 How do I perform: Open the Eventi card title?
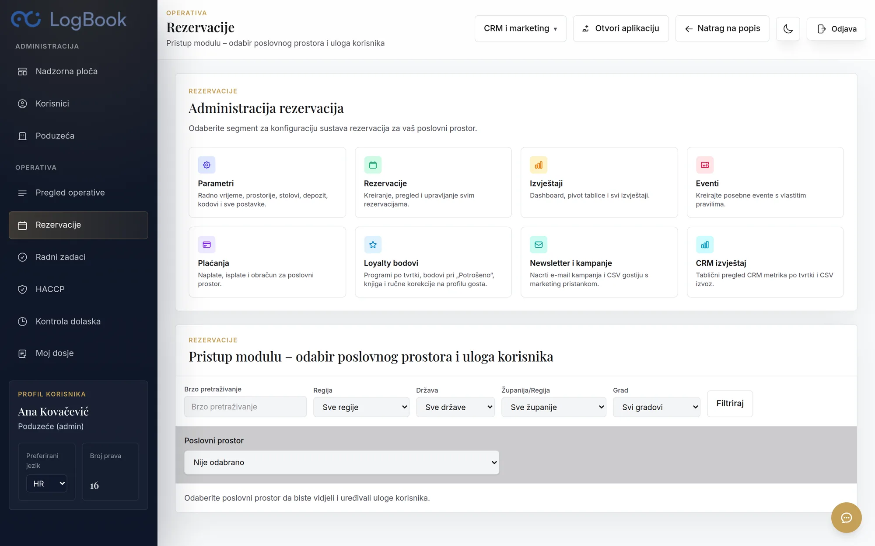click(707, 183)
